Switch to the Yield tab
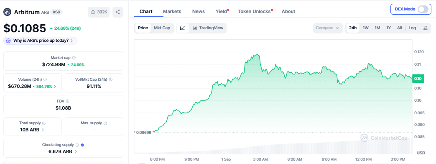Viewport: 436px width, 164px height. tap(222, 11)
